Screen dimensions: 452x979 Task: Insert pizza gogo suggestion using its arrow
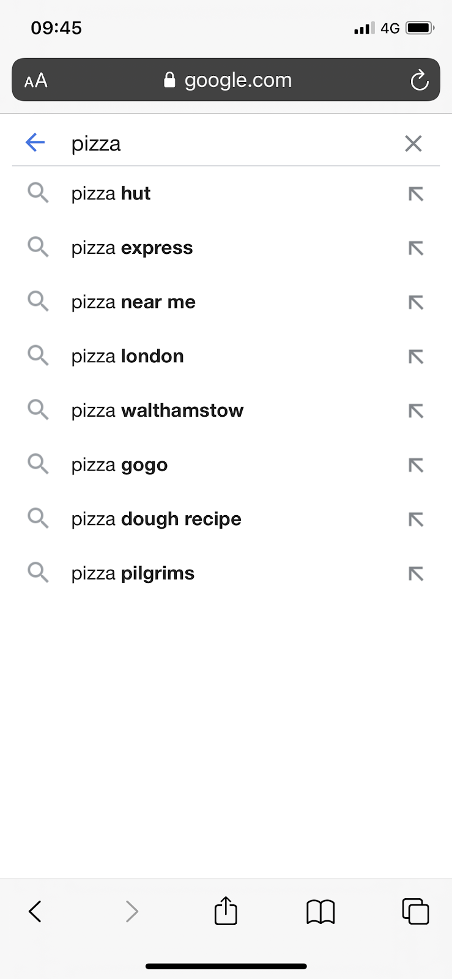[x=416, y=466]
